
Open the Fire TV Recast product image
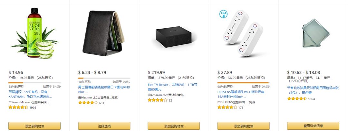174,37
